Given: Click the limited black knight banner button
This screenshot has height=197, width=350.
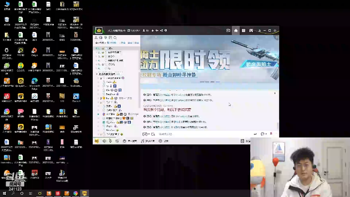Looking at the screenshot, I should pyautogui.click(x=259, y=64).
